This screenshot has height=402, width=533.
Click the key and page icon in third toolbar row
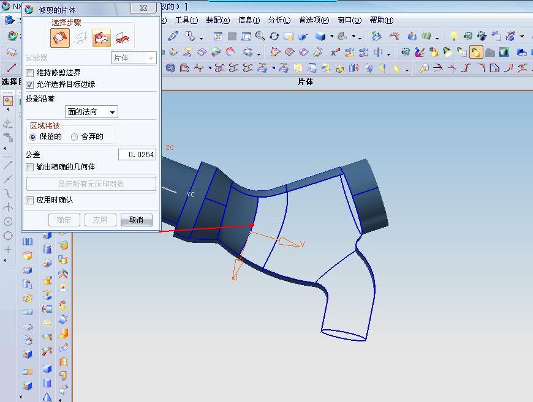click(424, 68)
